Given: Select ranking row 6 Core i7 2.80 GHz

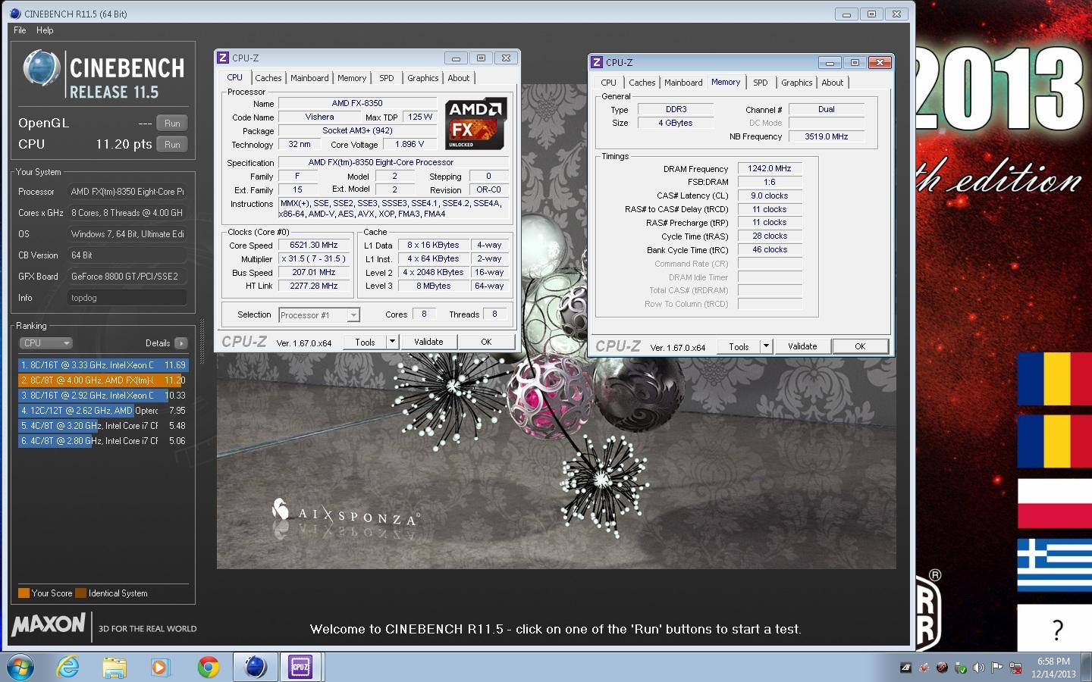Looking at the screenshot, I should tap(102, 441).
